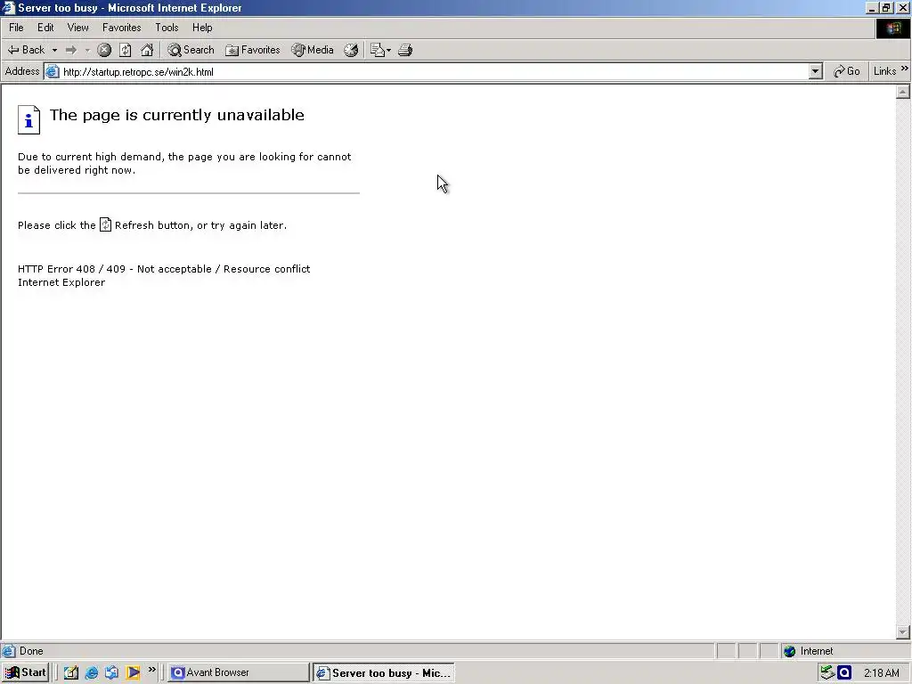912x684 pixels.
Task: Launch Outlook Express quick launch icon
Action: tap(111, 672)
